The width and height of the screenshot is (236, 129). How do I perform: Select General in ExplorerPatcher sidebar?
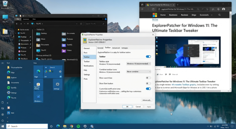pyautogui.click(x=87, y=48)
